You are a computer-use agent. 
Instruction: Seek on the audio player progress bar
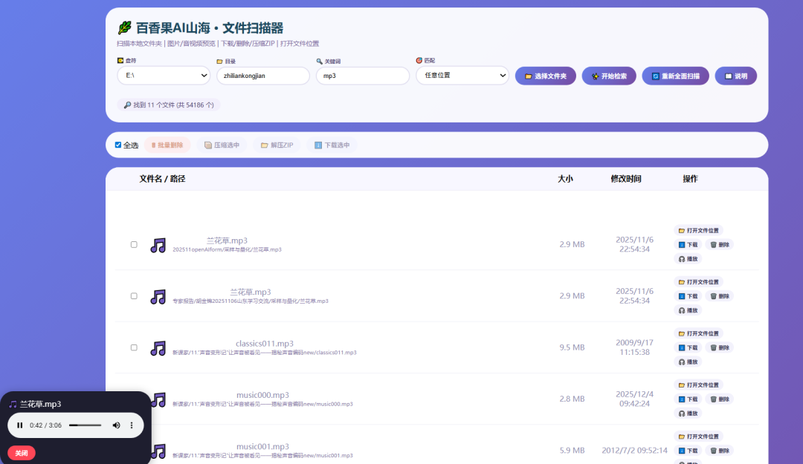coord(85,425)
